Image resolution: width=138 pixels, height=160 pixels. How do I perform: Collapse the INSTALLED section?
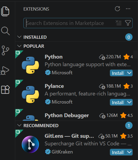[19, 37]
